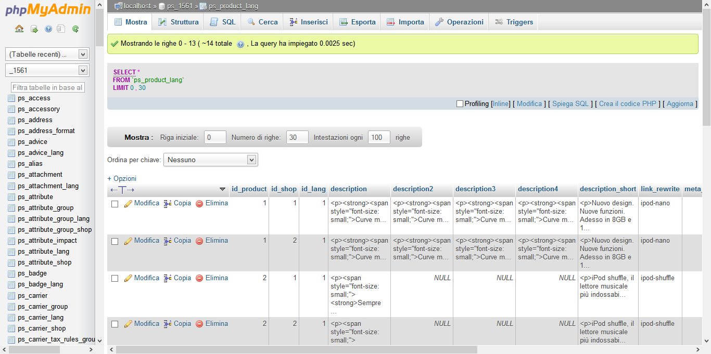Click the table icon next to ps_alias
Viewport: 711px width, 354px height.
(x=11, y=164)
